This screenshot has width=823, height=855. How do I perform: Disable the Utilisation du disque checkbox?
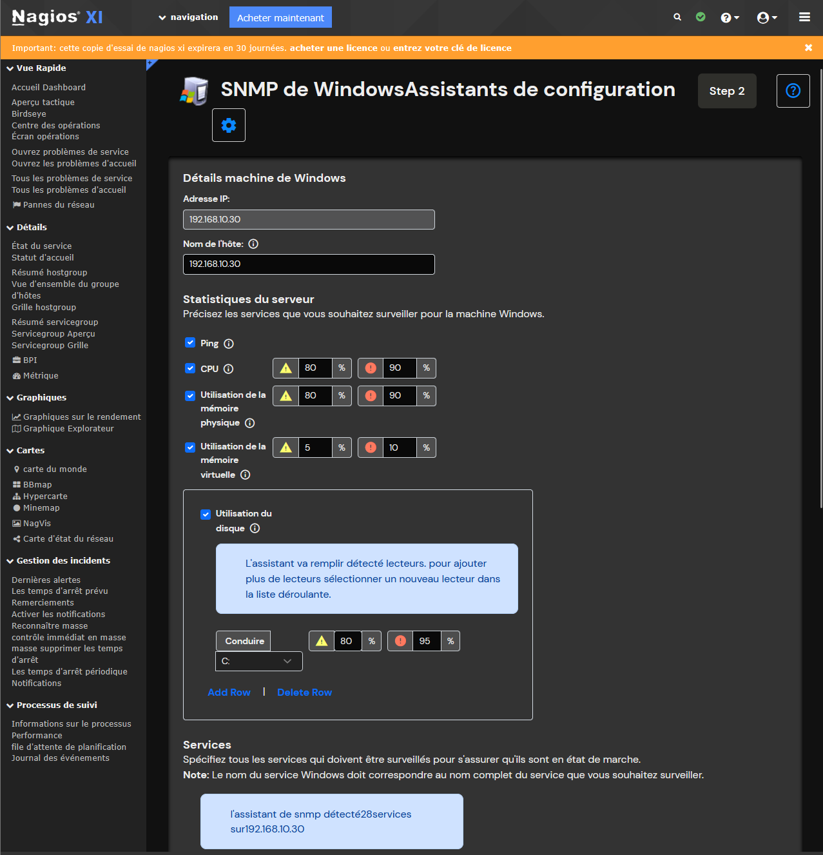coord(206,514)
